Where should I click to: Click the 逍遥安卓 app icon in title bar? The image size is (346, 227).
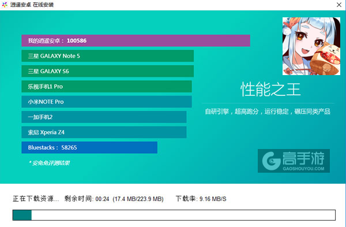coord(5,5)
